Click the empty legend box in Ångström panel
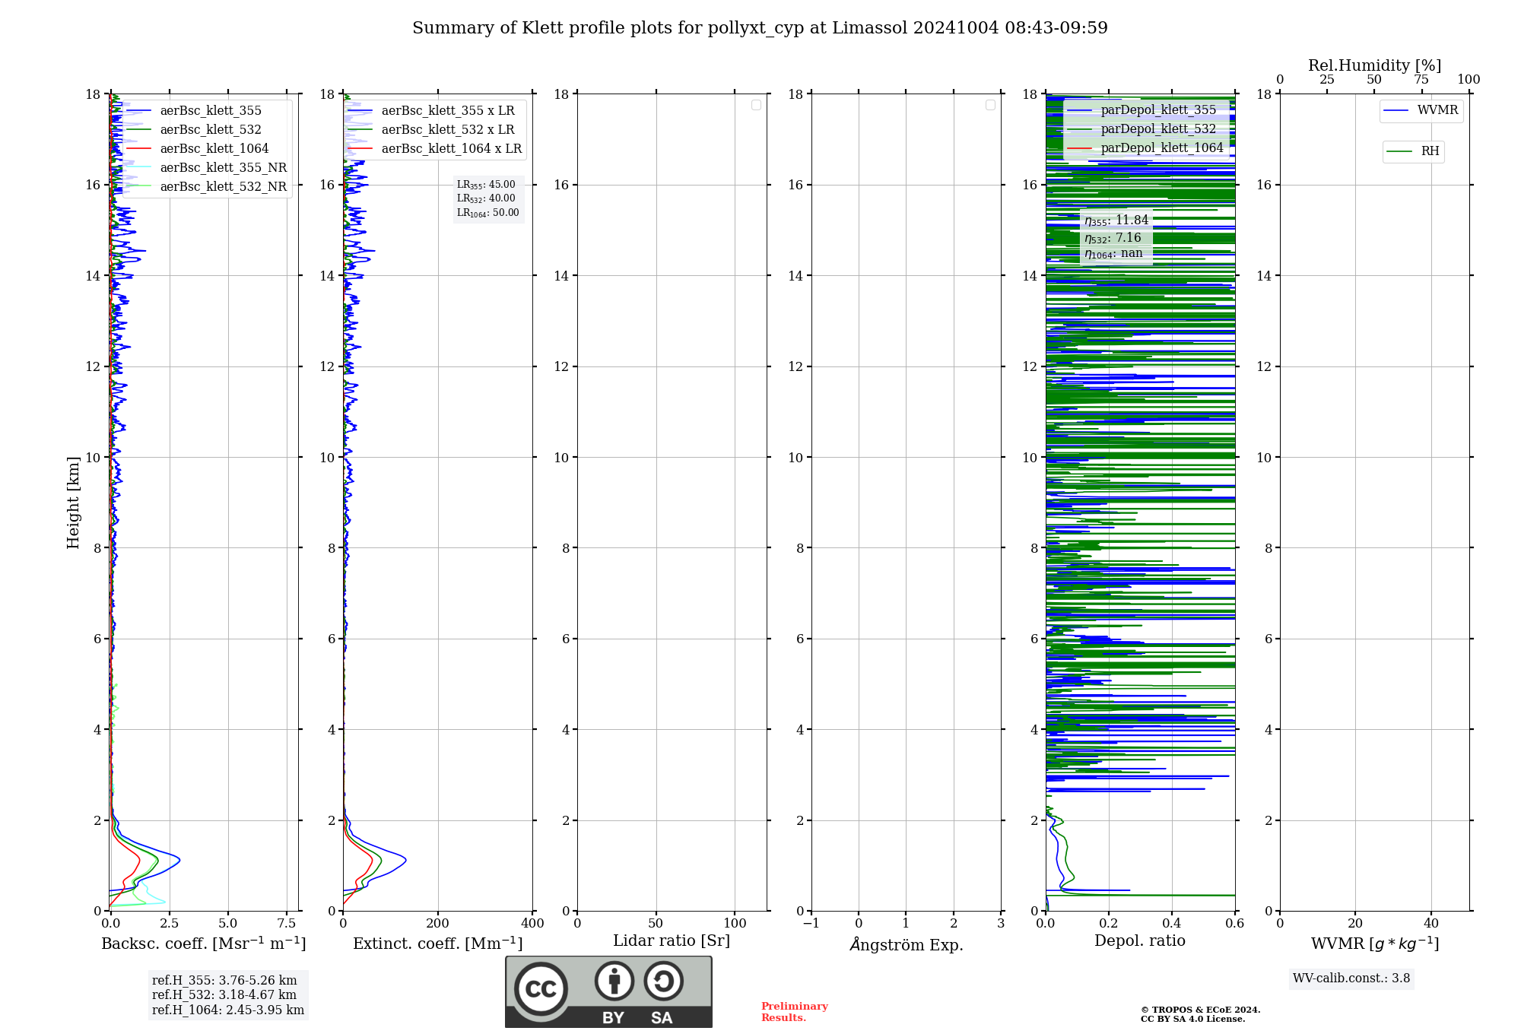Screen dimensions: 1521x1034 (990, 105)
